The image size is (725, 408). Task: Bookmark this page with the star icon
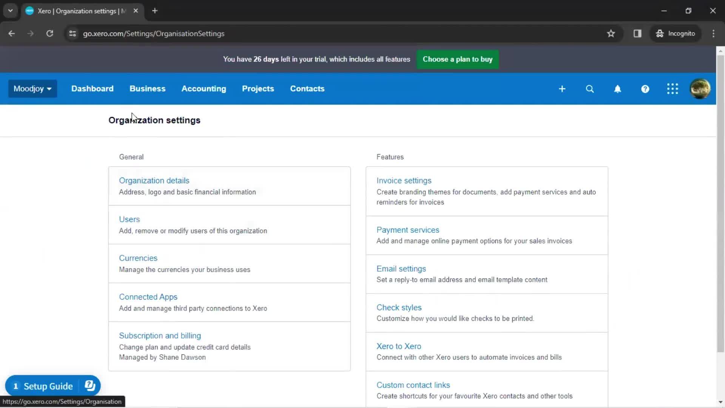tap(611, 34)
